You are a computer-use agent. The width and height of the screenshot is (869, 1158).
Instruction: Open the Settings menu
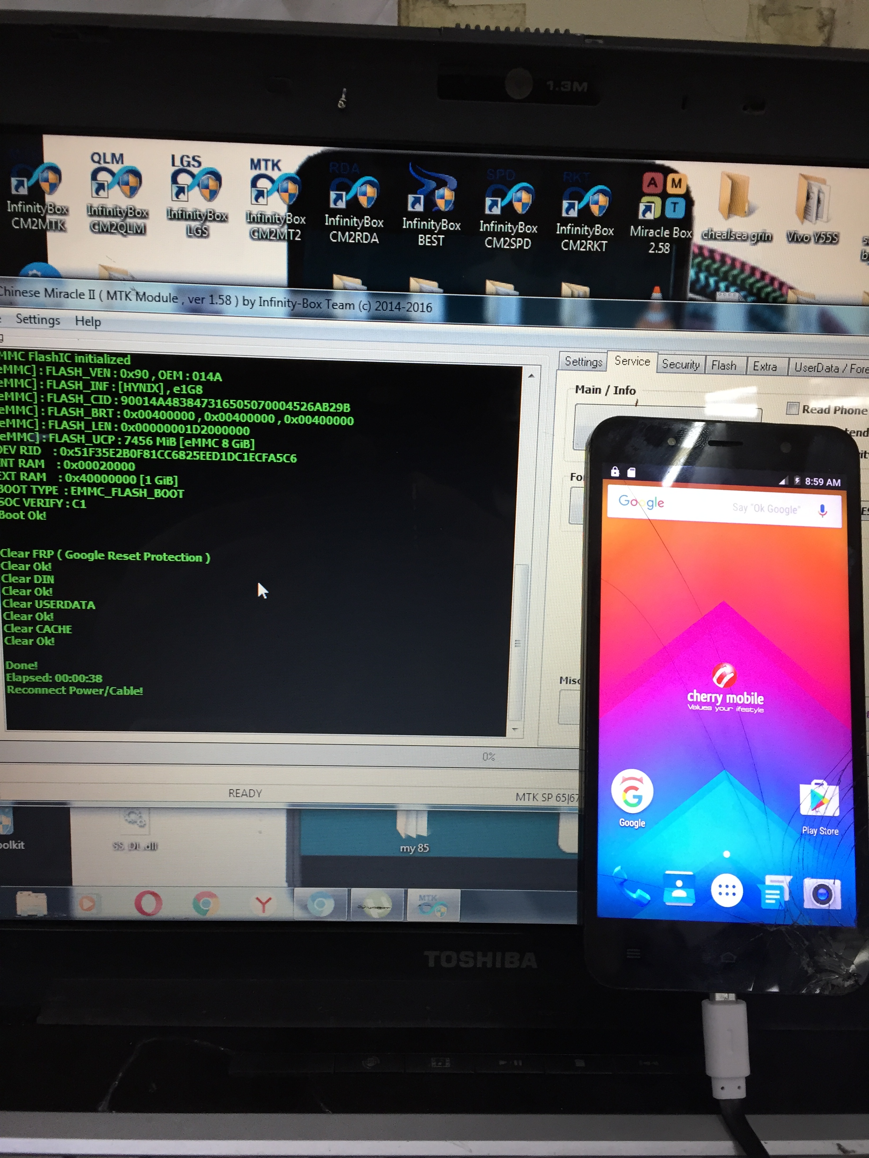coord(38,319)
